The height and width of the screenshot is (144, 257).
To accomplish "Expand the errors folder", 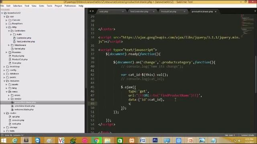I will click(9, 95).
